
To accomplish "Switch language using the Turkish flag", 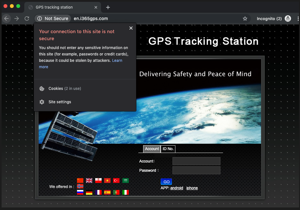I will point(116,180).
